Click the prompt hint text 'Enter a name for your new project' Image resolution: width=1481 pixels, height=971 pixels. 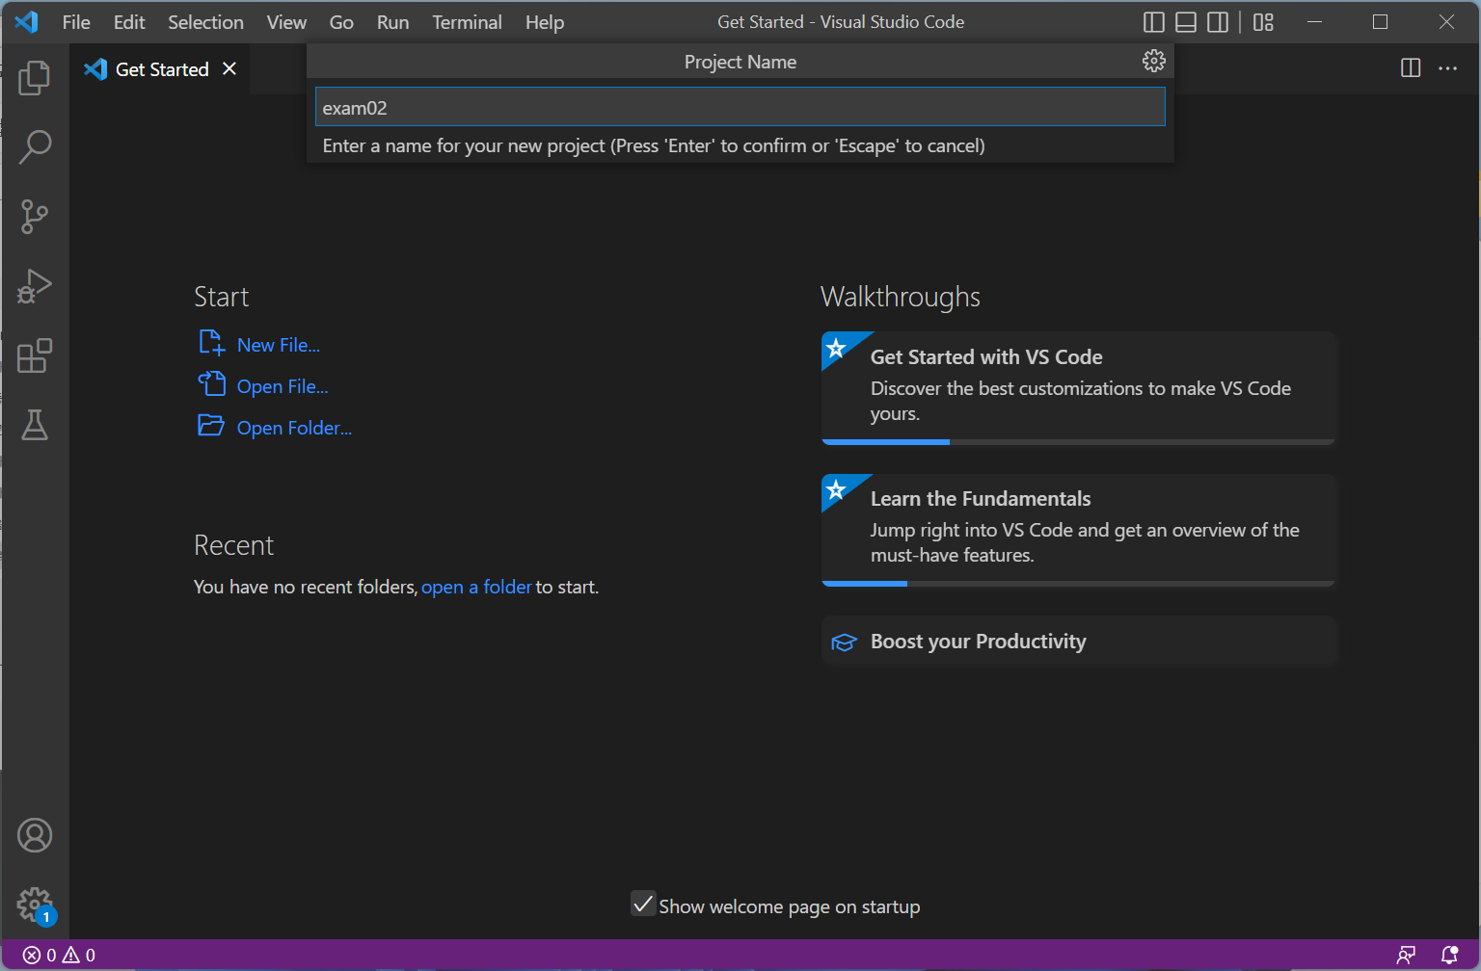pos(464,145)
